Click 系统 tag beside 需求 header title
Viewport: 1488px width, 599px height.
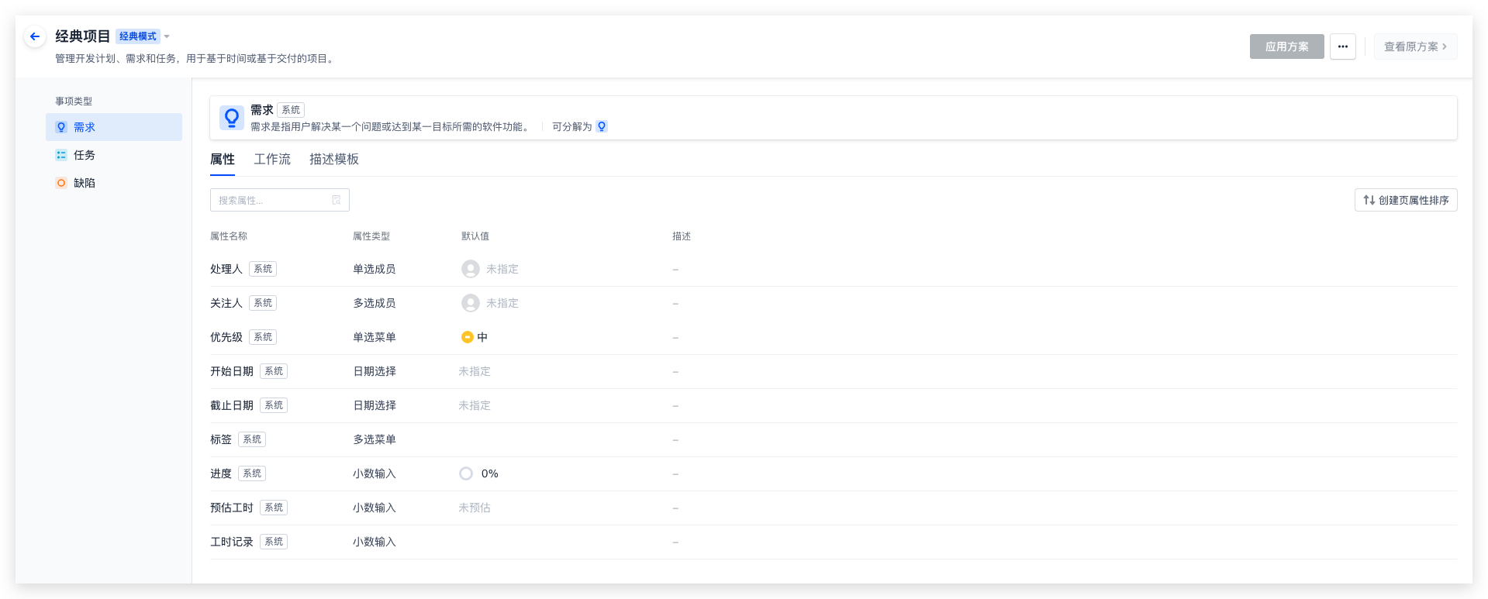pyautogui.click(x=291, y=110)
